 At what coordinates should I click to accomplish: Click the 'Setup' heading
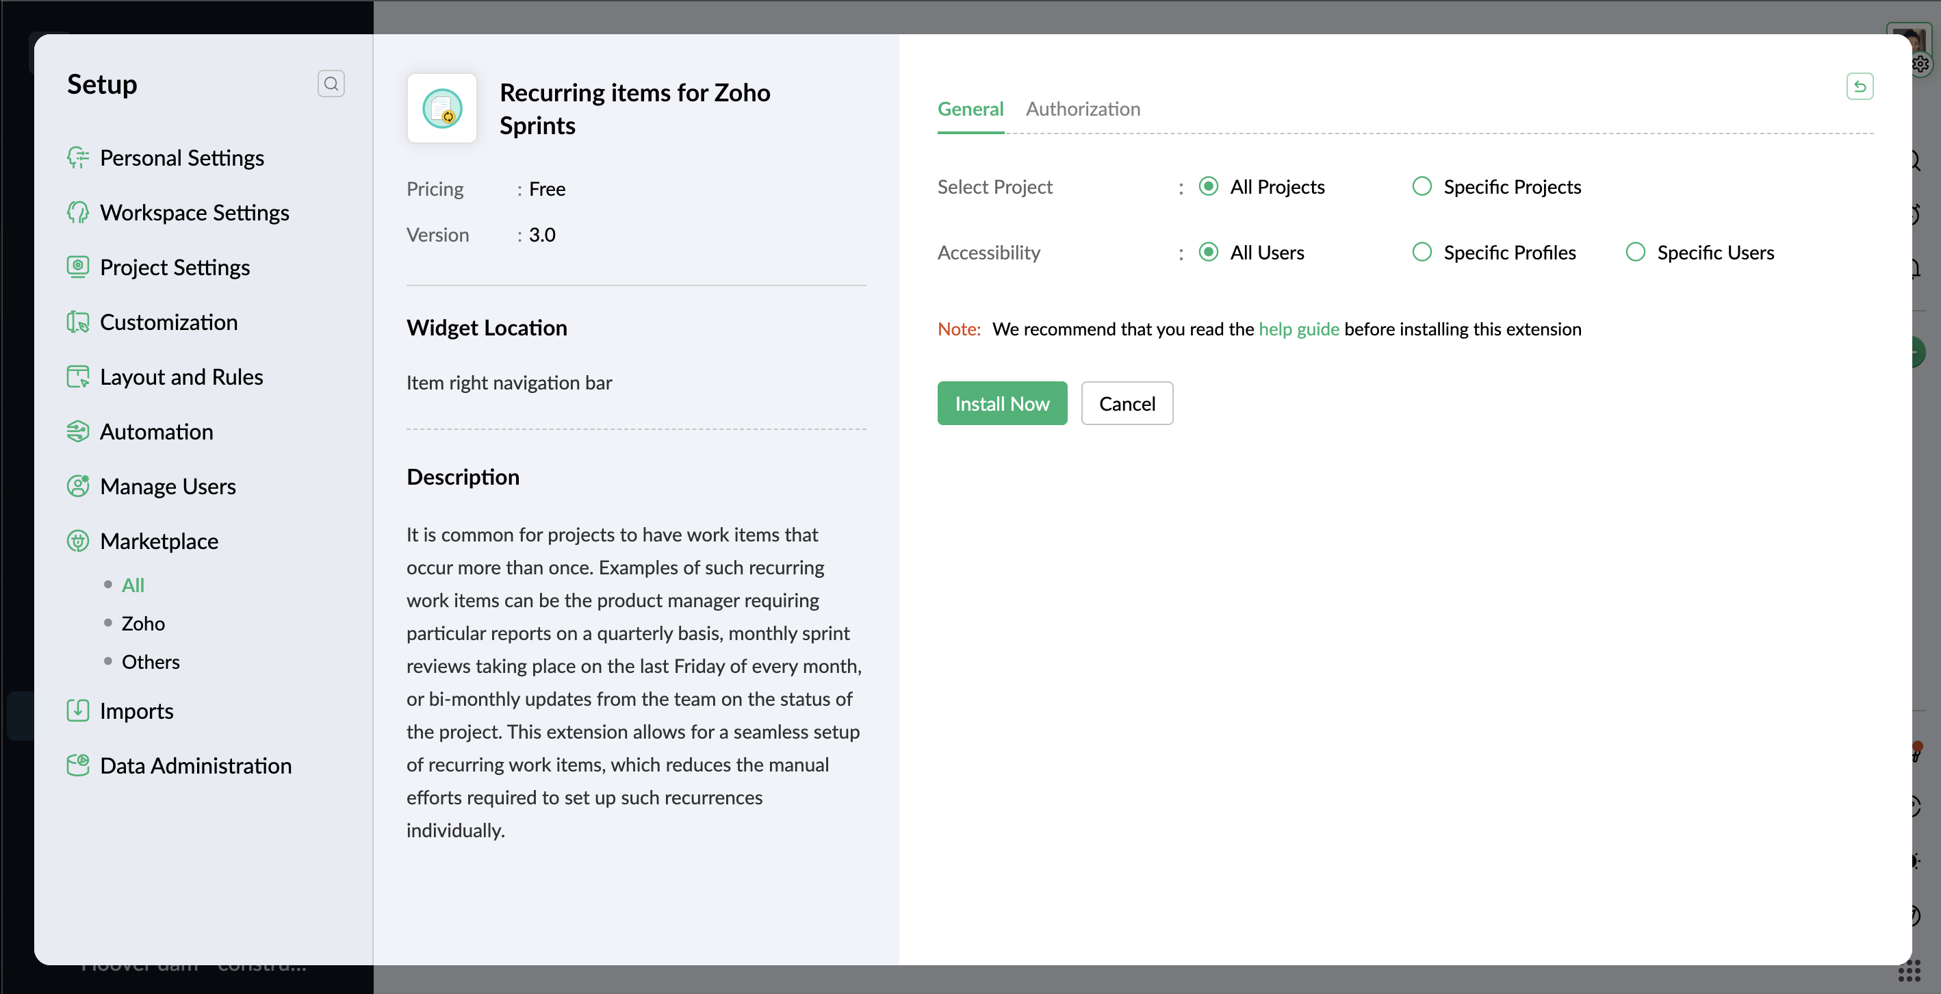click(103, 84)
